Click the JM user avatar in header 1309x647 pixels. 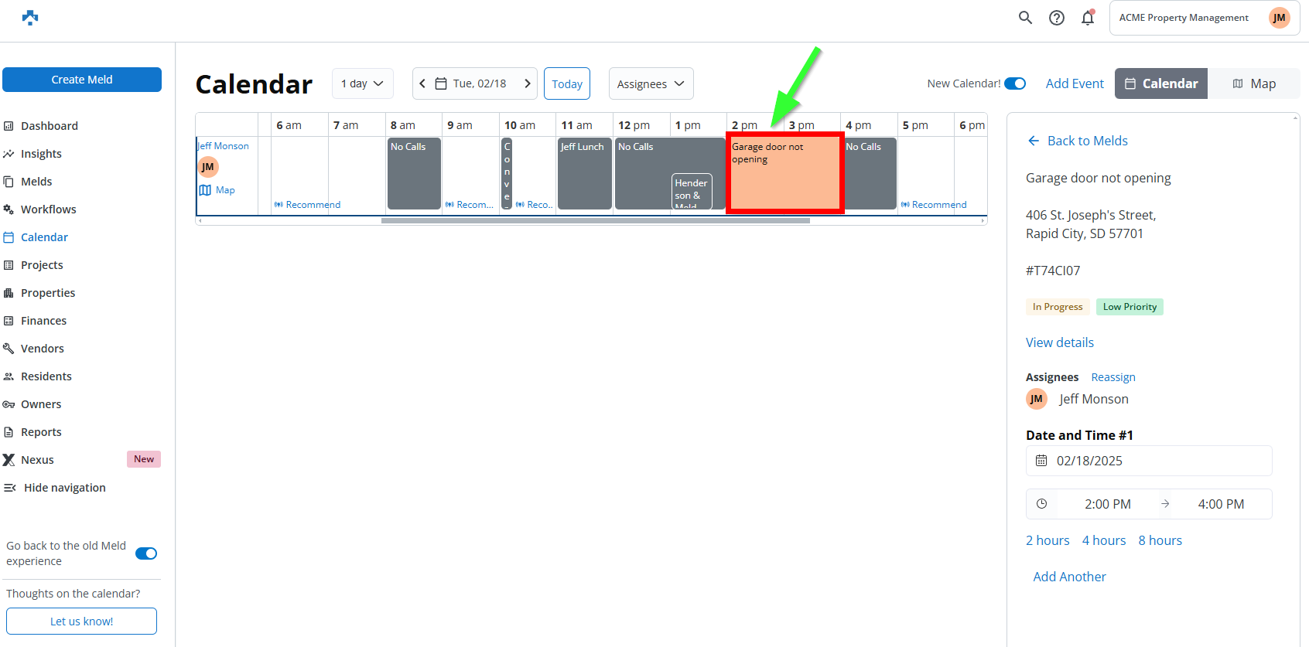coord(1279,18)
